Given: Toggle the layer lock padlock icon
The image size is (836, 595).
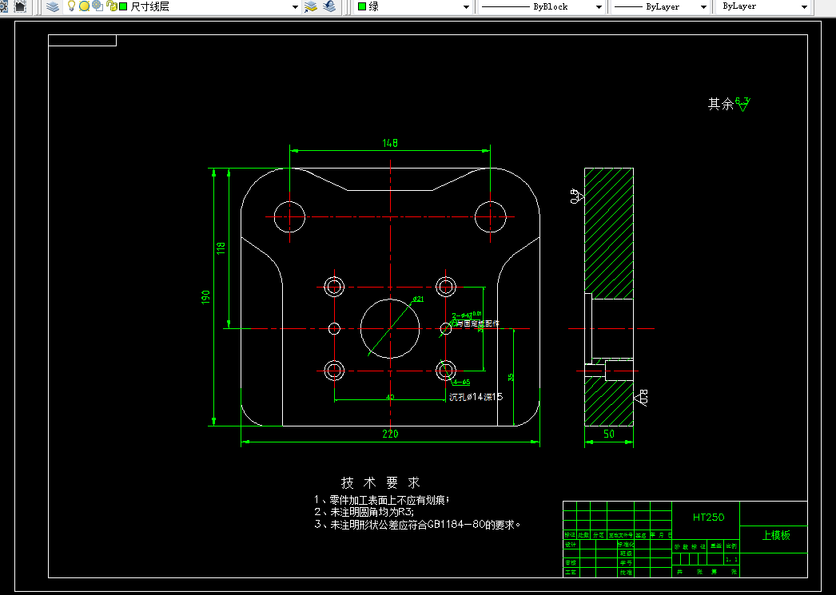Looking at the screenshot, I should point(111,6).
